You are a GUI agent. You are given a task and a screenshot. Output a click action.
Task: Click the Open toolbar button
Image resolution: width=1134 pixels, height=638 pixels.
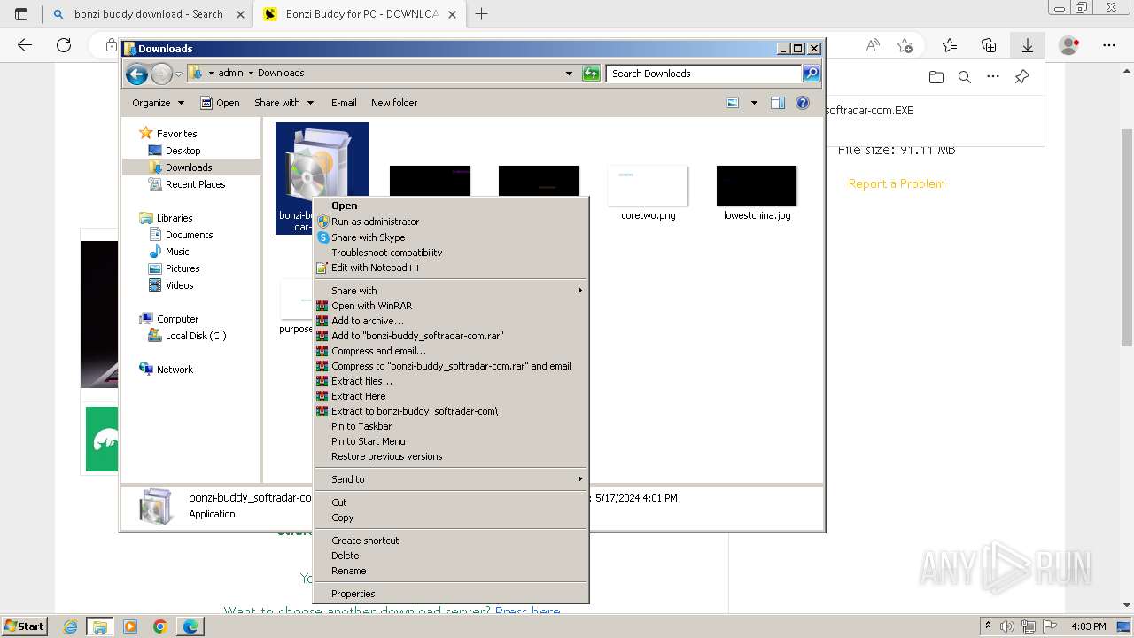point(220,103)
